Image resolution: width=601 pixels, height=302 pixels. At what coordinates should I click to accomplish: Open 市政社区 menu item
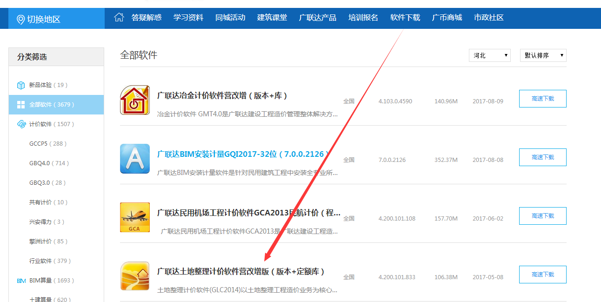489,18
